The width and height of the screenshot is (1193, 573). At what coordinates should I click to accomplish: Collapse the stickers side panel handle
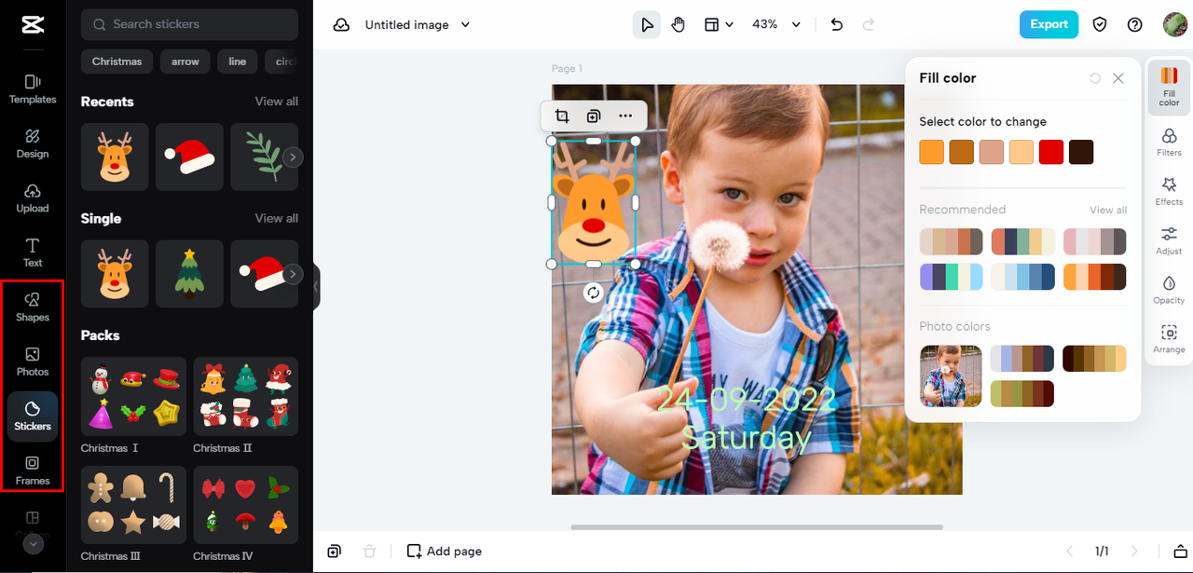(317, 287)
